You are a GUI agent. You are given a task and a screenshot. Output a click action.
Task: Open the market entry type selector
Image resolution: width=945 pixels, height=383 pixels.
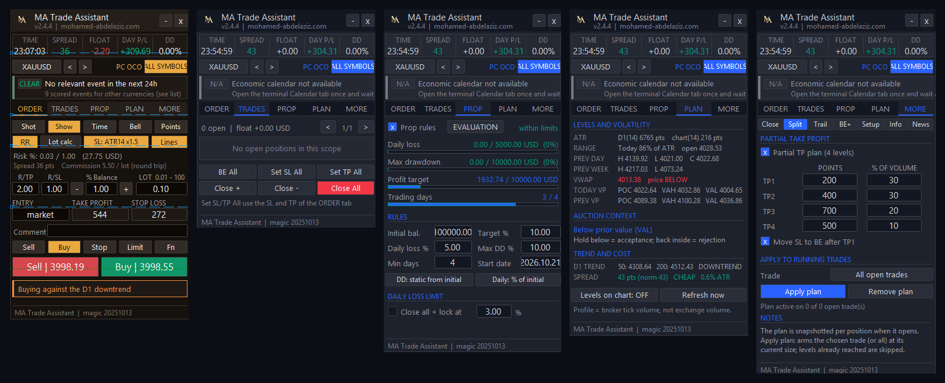40,215
